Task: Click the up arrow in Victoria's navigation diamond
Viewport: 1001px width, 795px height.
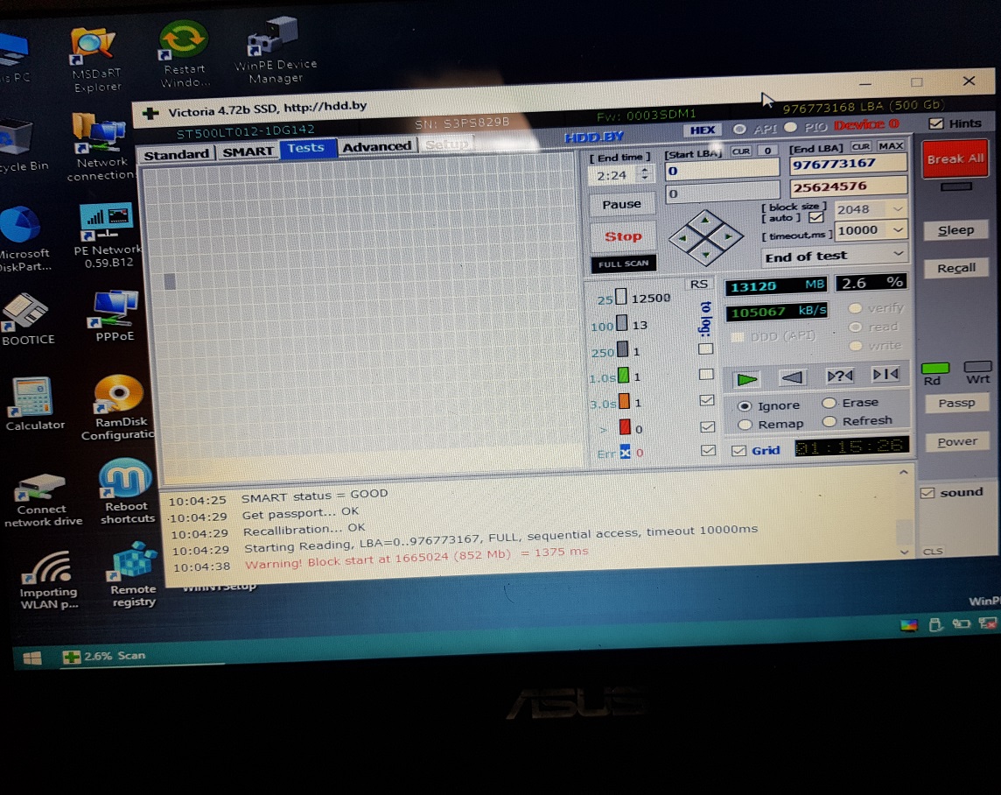Action: coord(704,221)
